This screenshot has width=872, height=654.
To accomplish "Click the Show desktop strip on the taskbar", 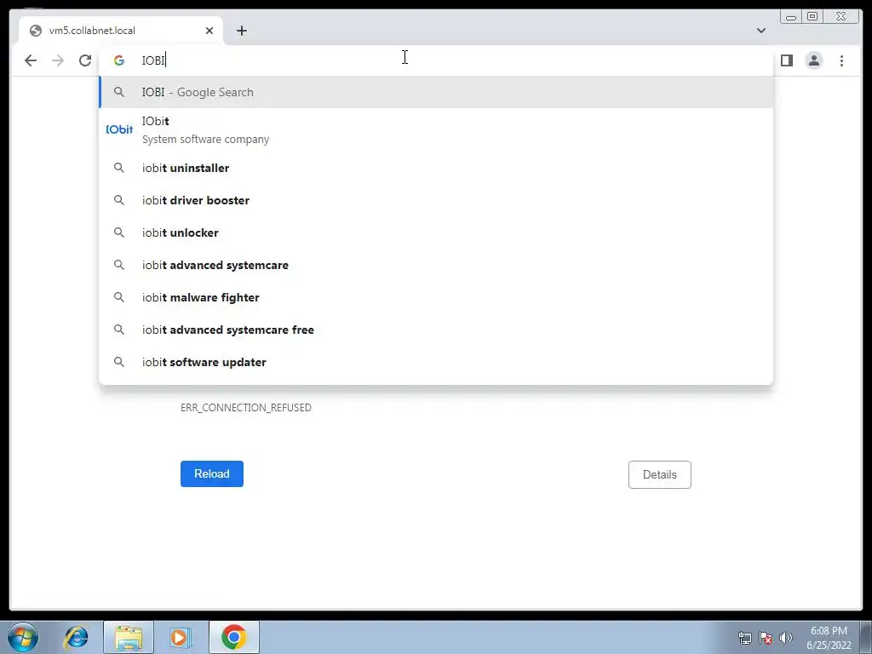I will click(867, 637).
